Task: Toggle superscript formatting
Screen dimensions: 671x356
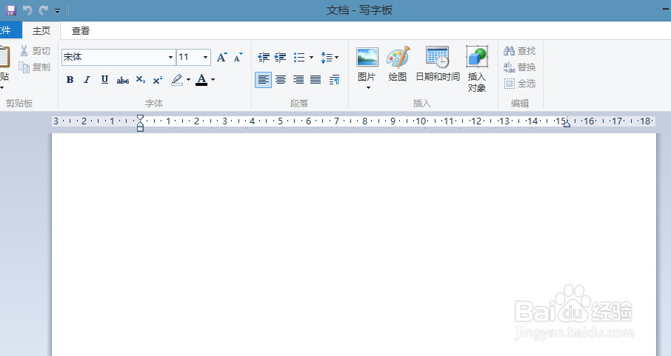Action: 158,80
